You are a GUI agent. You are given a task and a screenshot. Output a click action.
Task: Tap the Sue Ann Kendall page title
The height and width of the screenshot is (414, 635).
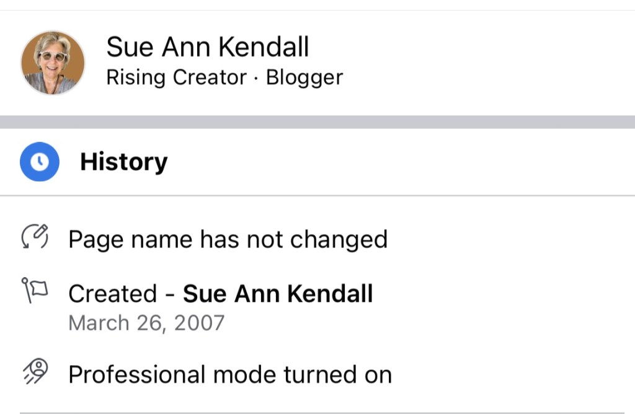(207, 48)
